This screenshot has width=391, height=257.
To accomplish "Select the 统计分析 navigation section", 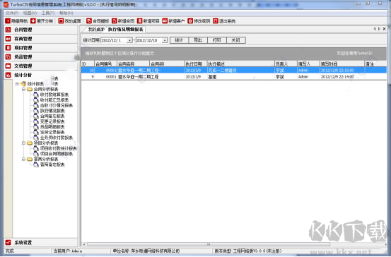I will coord(41,75).
